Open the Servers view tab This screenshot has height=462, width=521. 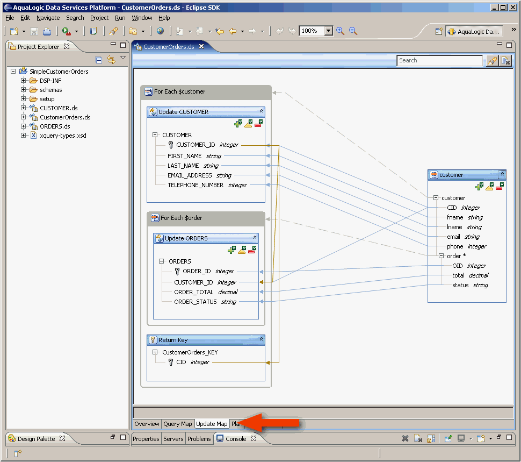click(x=173, y=439)
